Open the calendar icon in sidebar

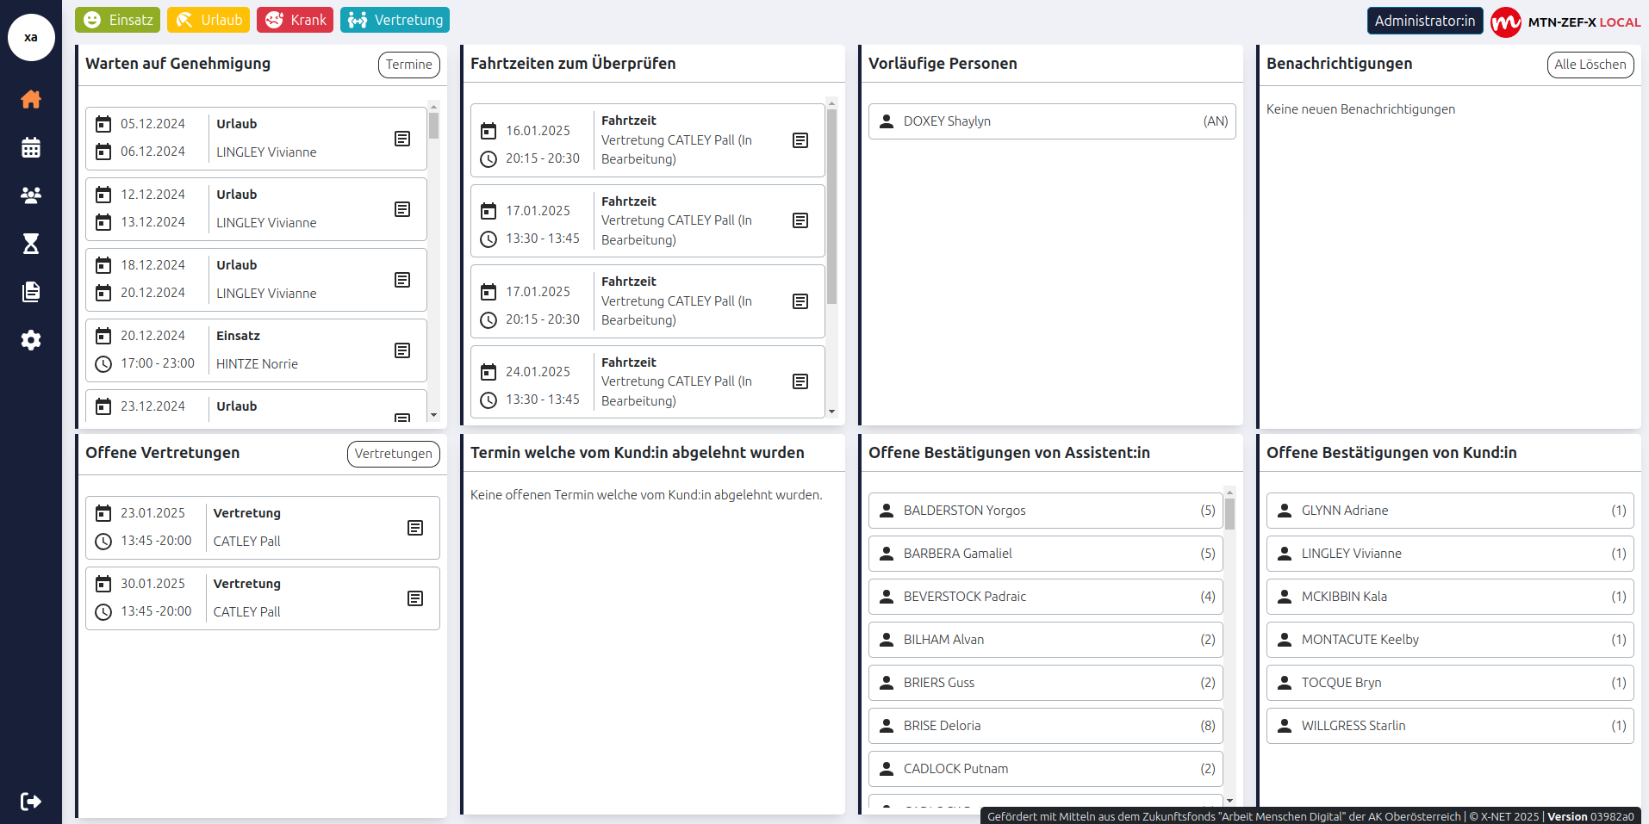pyautogui.click(x=31, y=148)
